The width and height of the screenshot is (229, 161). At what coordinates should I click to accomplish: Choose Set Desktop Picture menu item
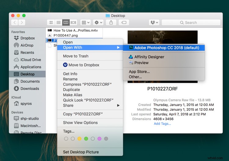81,152
